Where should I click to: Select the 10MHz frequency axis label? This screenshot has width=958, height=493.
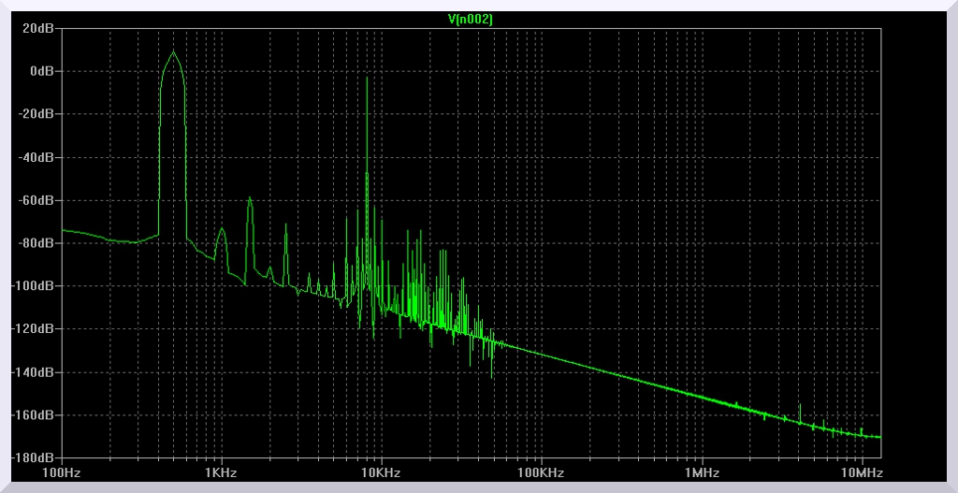862,473
